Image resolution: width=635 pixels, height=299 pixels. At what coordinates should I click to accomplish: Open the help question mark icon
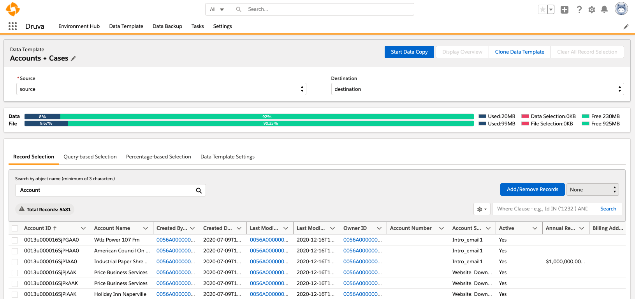579,9
